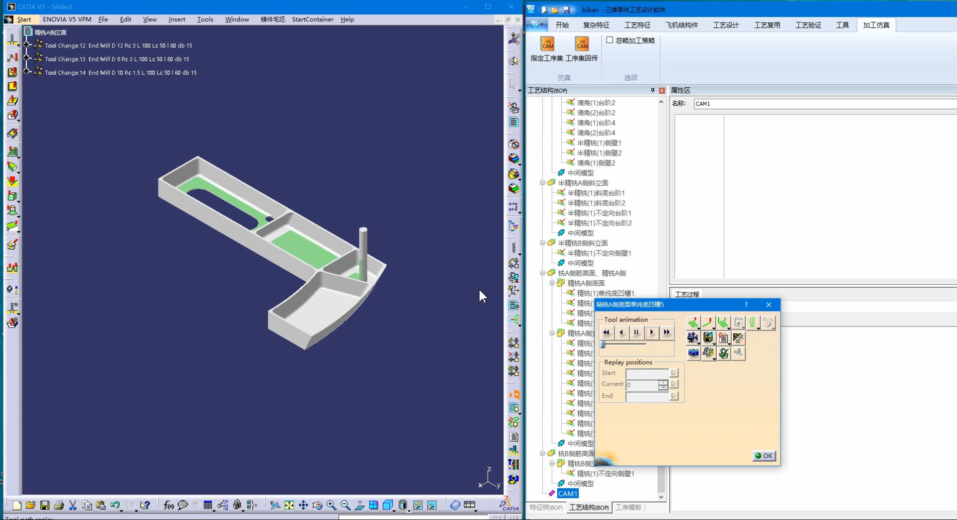Click the Fit All In view icon

pos(289,506)
